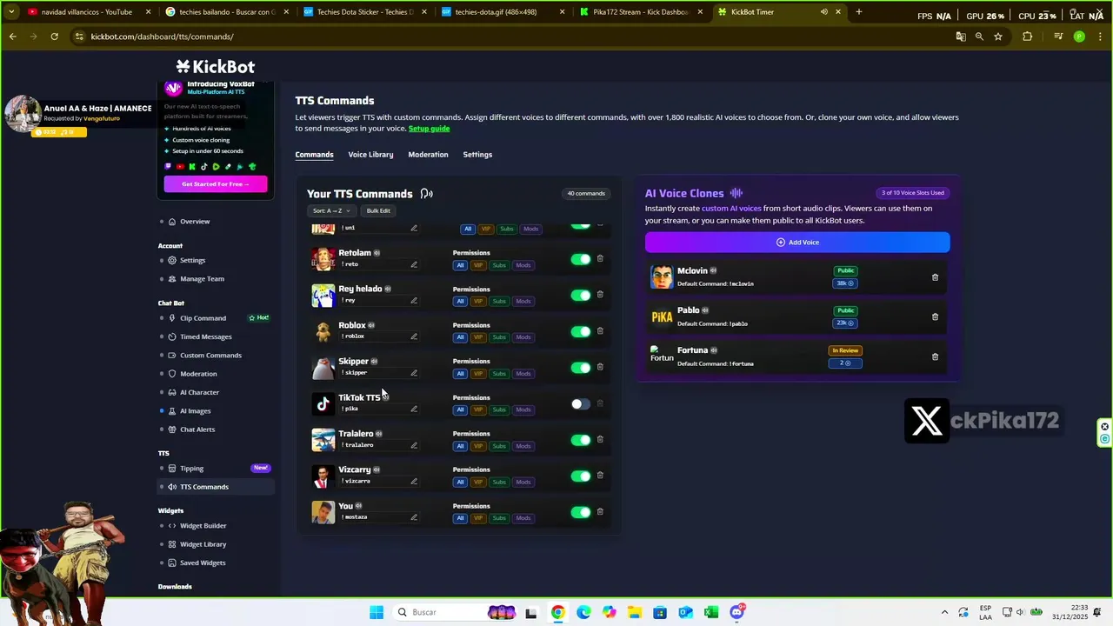Screen dimensions: 1113x626
Task: Click Get Started For Free button
Action: click(216, 184)
